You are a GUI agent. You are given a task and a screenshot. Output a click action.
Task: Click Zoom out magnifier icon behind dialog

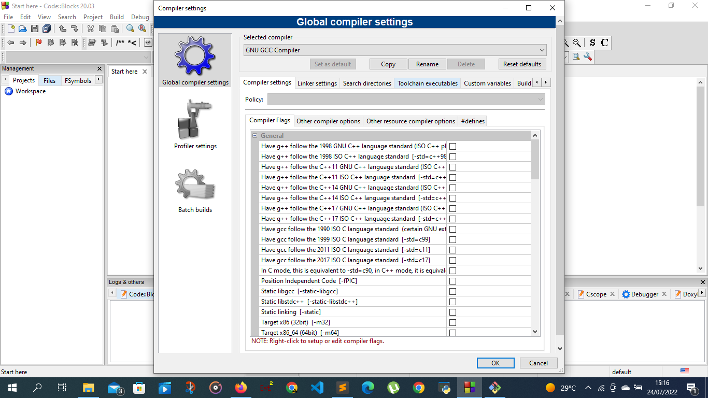pyautogui.click(x=576, y=42)
